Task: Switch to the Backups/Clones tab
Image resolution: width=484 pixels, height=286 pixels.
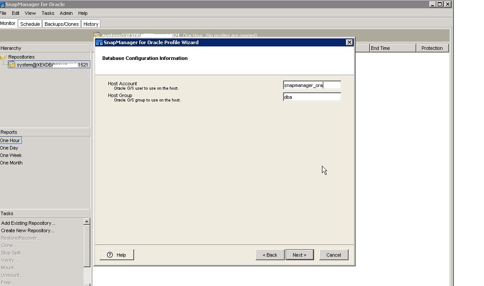Action: coord(62,24)
